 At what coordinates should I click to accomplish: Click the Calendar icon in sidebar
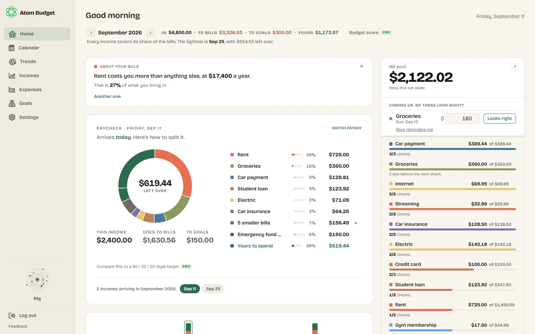[12, 48]
